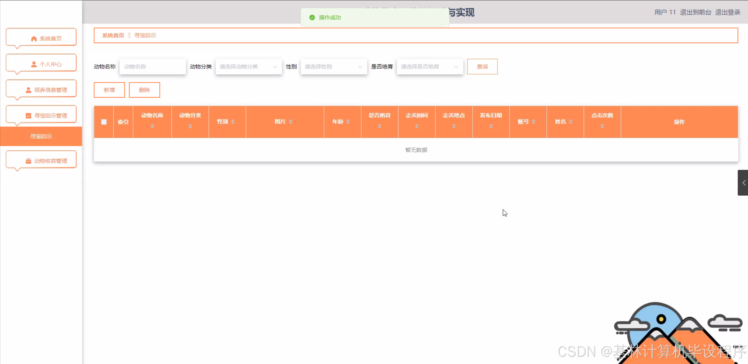
Task: Click the 查询 search button
Action: (x=482, y=67)
